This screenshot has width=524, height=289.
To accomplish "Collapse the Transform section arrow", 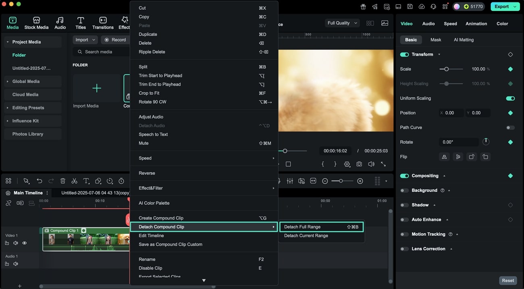I will [439, 54].
